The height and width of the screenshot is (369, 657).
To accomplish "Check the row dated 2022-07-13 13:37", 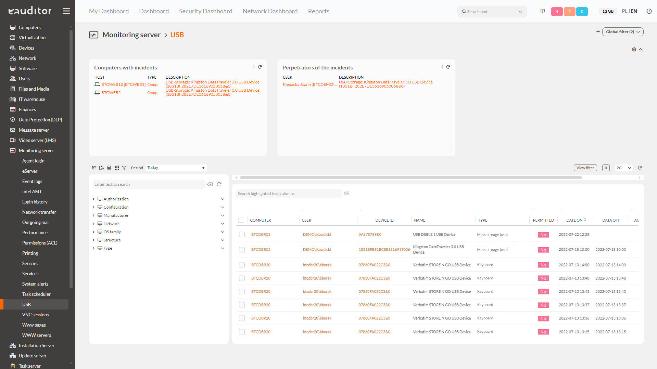I will click(242, 305).
